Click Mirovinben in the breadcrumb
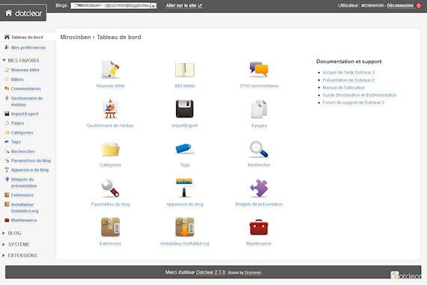This screenshot has height=285, width=427. (76, 37)
